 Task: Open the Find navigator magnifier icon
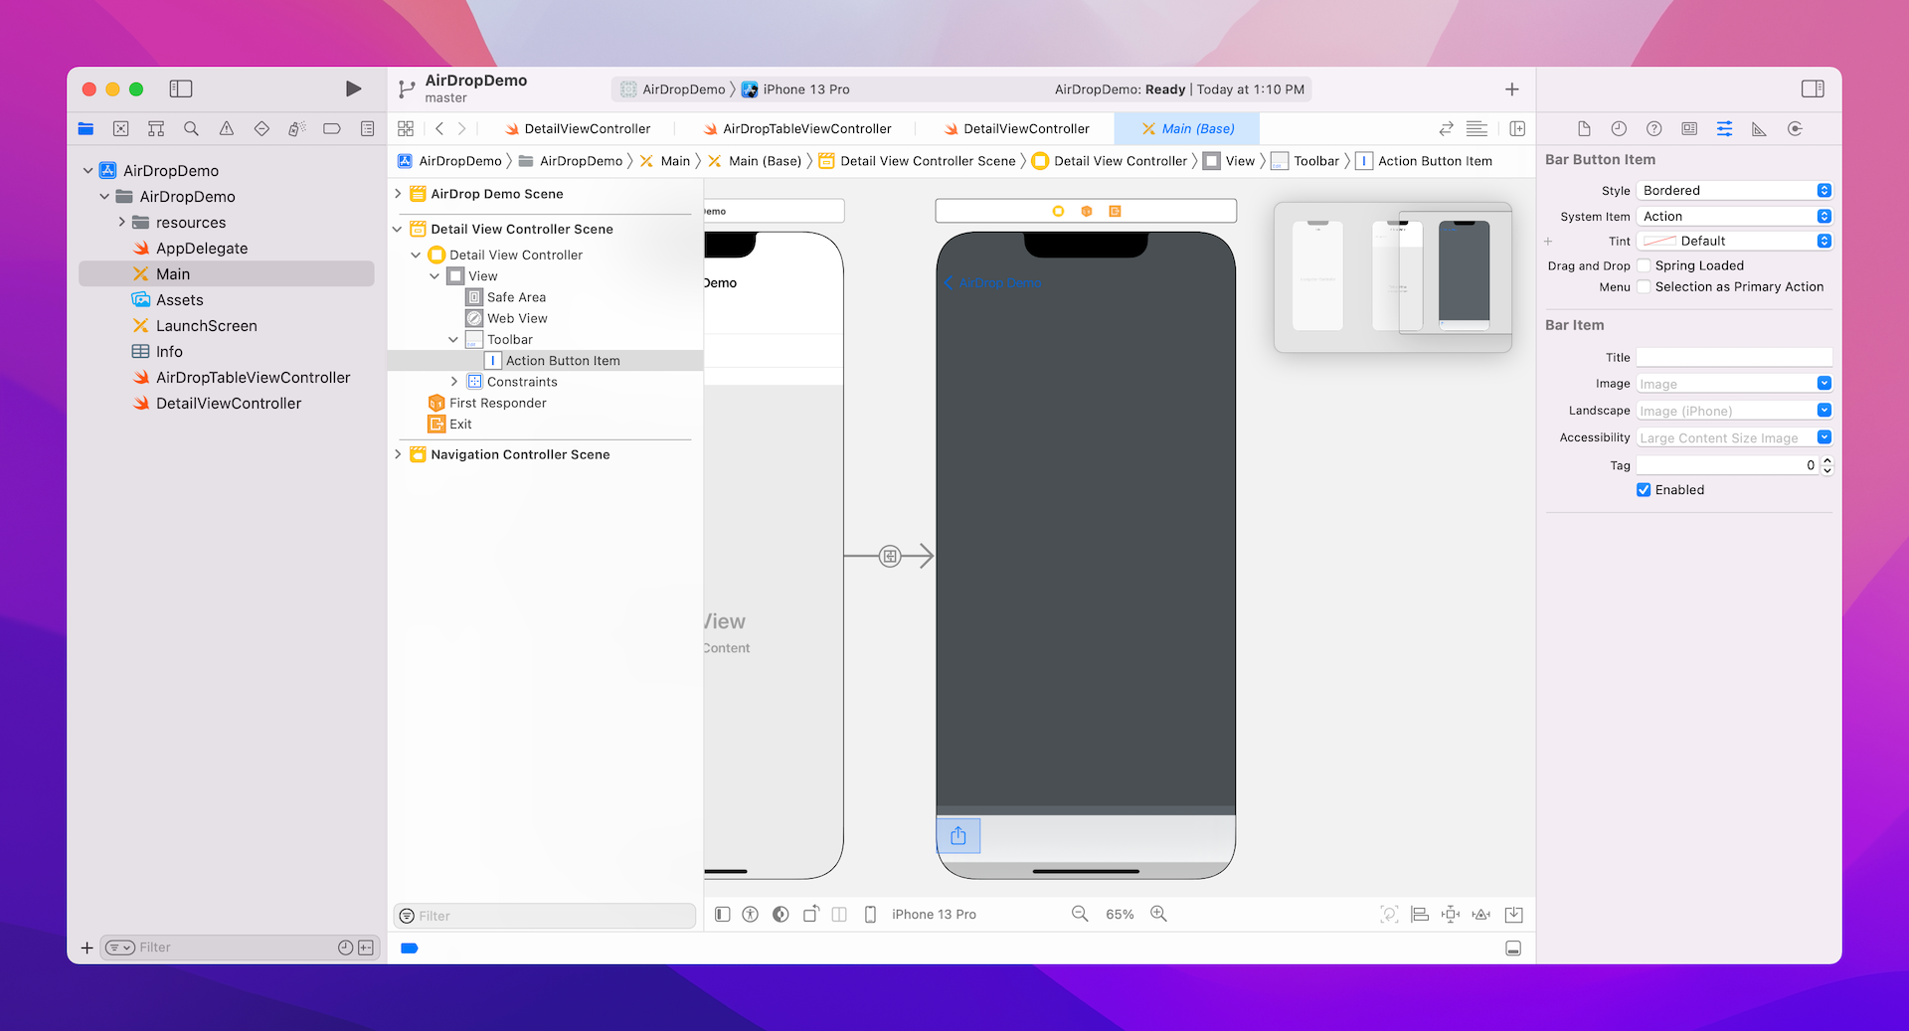tap(191, 129)
